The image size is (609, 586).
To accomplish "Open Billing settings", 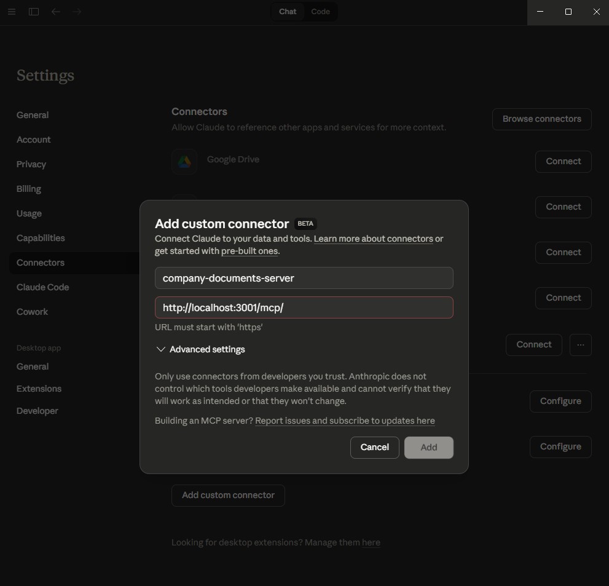I will click(x=29, y=189).
